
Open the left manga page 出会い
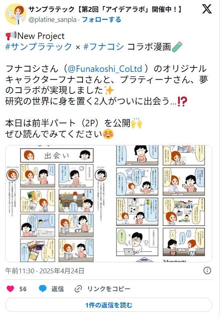tap(57, 203)
